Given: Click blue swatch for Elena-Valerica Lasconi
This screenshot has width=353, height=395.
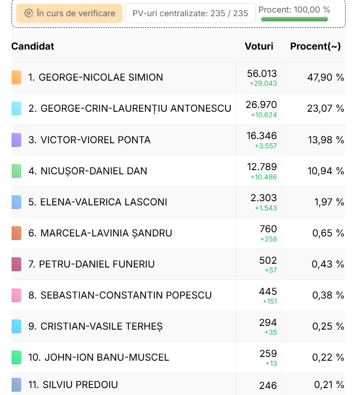Looking at the screenshot, I should pyautogui.click(x=16, y=202).
